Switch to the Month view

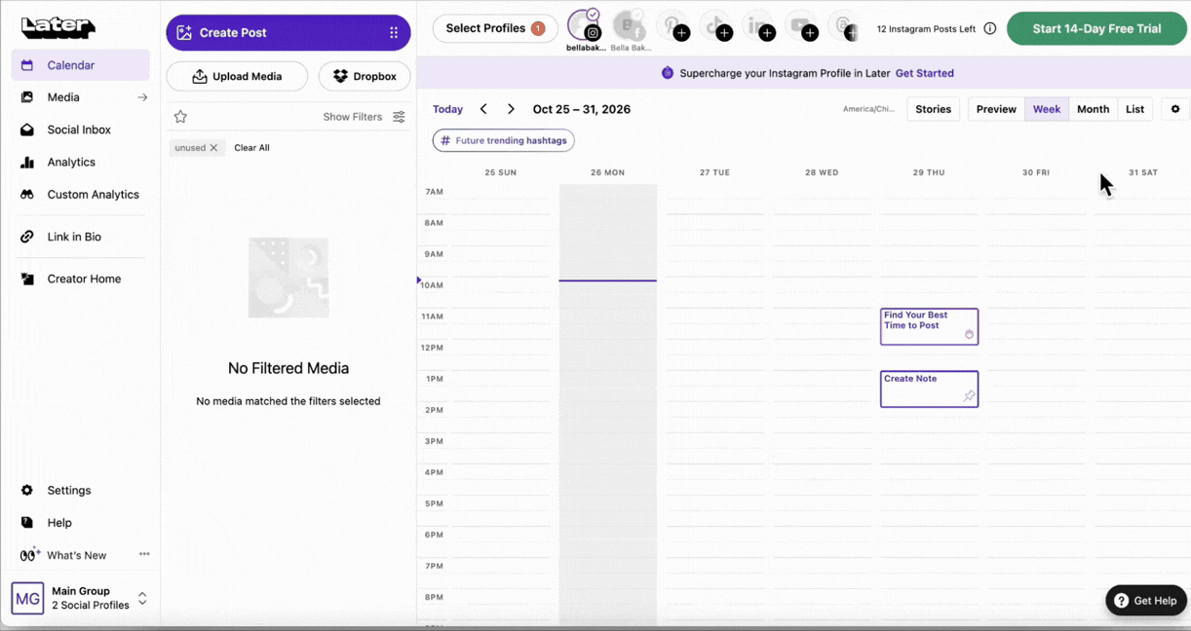tap(1093, 109)
